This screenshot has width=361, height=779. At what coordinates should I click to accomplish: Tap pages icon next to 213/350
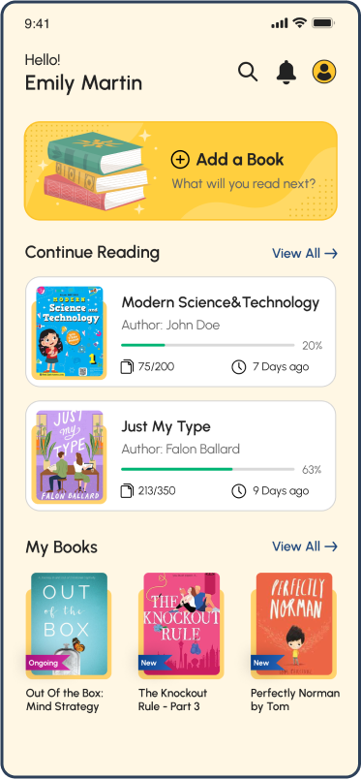128,491
